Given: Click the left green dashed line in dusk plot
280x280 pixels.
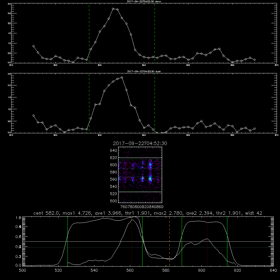Looking at the screenshot, I should coord(89,103).
